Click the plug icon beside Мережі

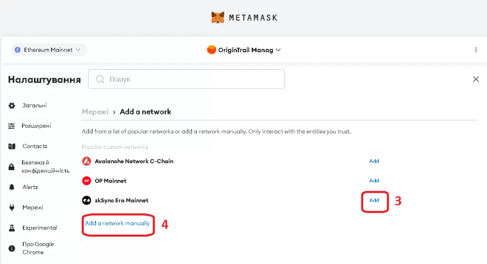pos(12,207)
